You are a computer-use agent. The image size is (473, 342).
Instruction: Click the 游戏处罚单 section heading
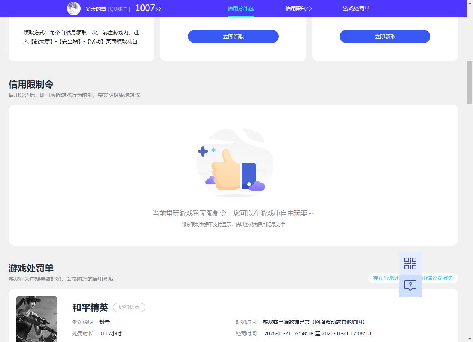tap(31, 268)
